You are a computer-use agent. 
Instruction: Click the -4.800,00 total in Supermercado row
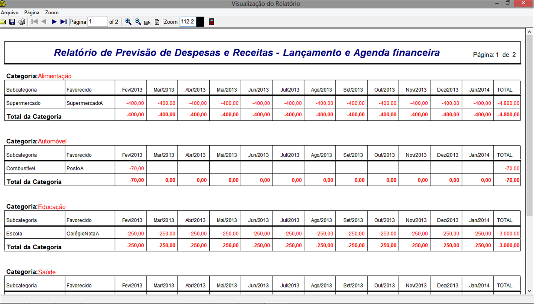point(508,103)
